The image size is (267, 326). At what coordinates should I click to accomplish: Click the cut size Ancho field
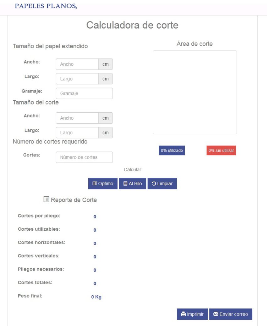click(77, 118)
